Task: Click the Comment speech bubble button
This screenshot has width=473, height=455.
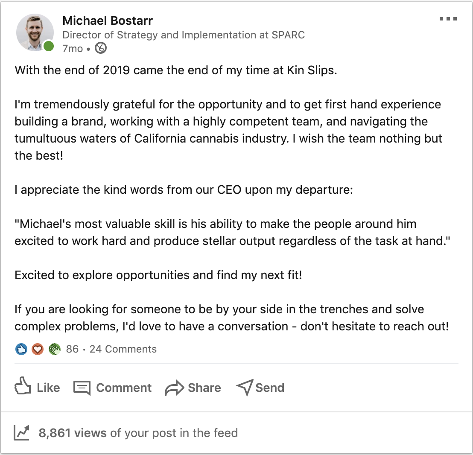Action: tap(113, 388)
